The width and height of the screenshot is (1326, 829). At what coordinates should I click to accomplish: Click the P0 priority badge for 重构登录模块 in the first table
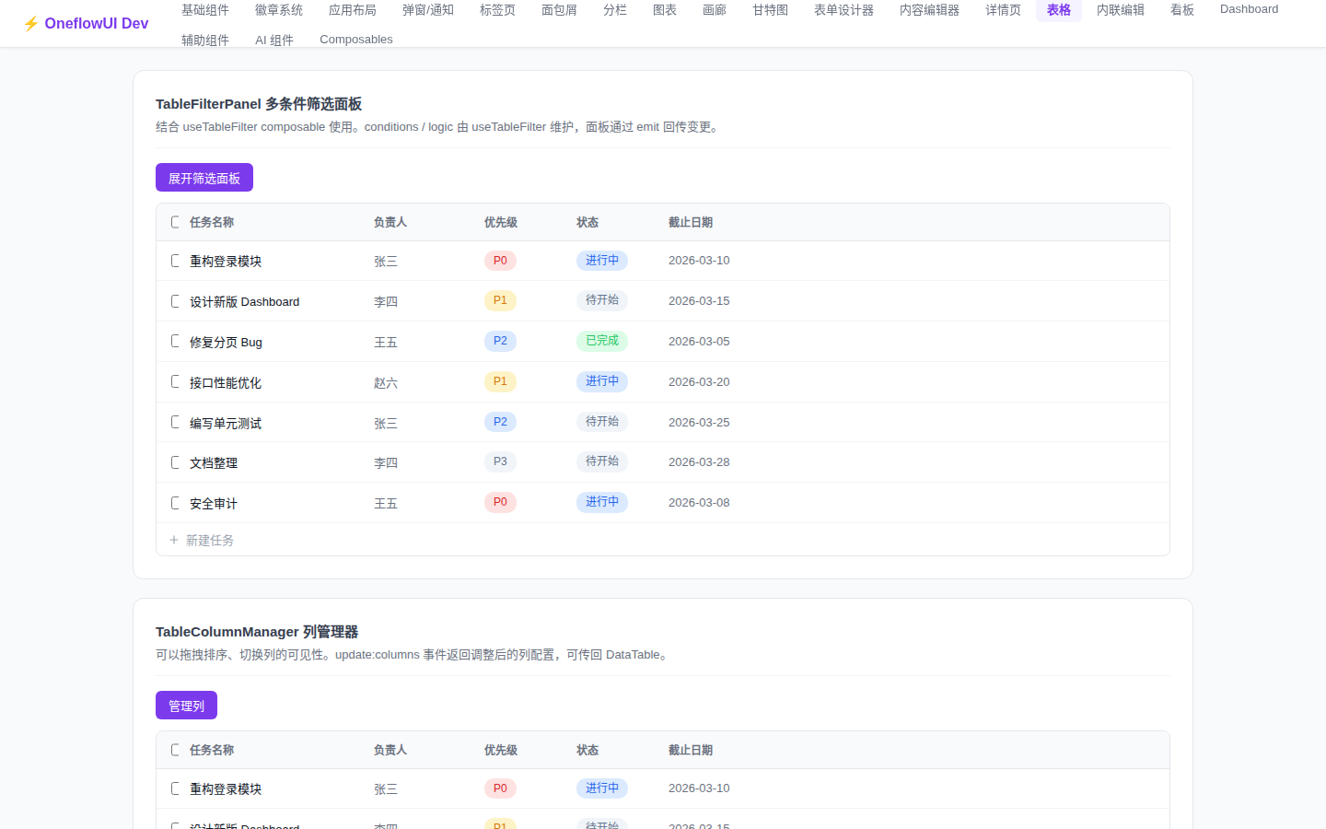pos(500,261)
